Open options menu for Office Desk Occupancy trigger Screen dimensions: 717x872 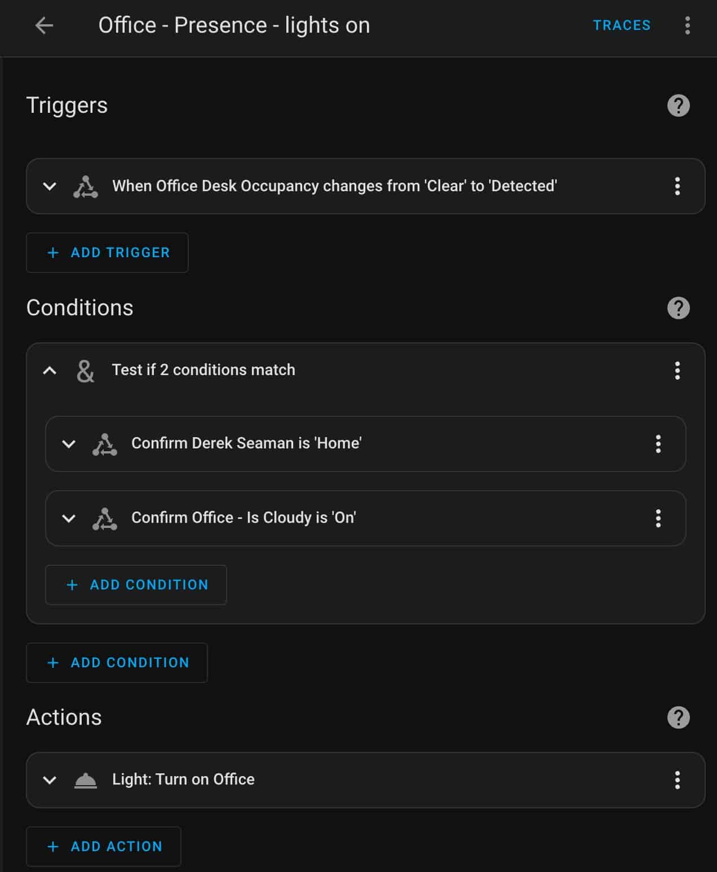(x=677, y=186)
